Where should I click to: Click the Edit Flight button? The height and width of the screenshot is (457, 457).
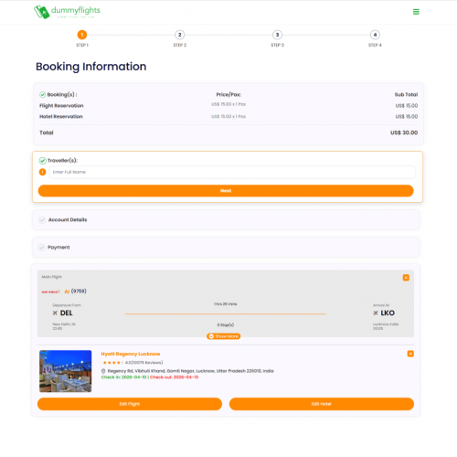(130, 404)
